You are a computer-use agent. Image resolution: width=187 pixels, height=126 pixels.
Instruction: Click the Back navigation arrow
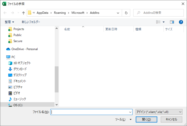point(5,13)
